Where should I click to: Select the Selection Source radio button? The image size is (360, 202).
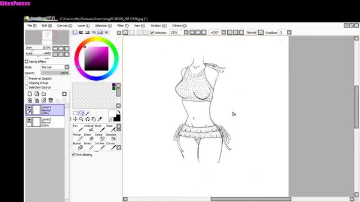pos(26,88)
